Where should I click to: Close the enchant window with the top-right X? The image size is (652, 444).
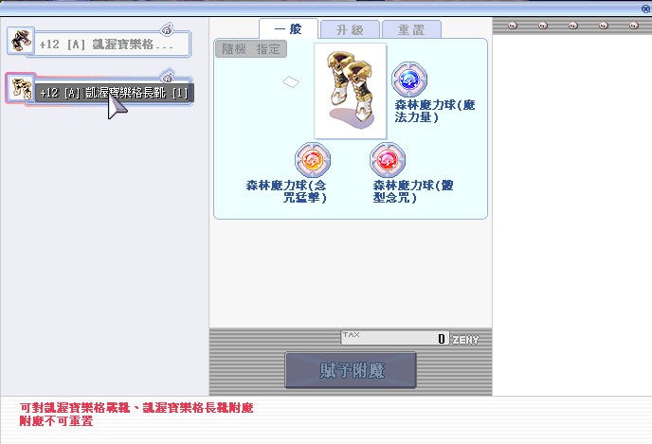pyautogui.click(x=645, y=8)
